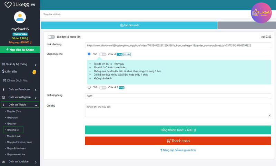Select the SV2 server radio button
The height and width of the screenshot is (166, 276).
click(89, 87)
